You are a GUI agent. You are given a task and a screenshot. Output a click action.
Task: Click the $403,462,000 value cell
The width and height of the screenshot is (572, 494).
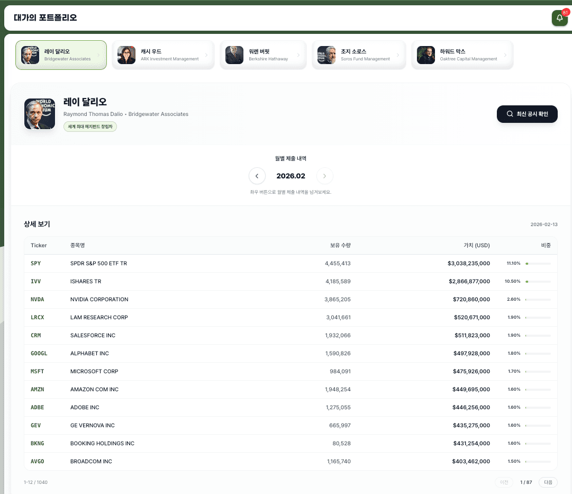(471, 462)
